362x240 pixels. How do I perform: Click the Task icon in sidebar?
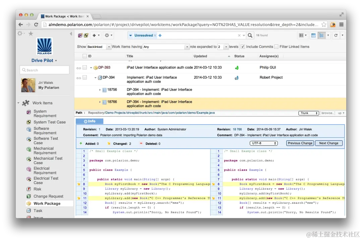pyautogui.click(x=28, y=211)
